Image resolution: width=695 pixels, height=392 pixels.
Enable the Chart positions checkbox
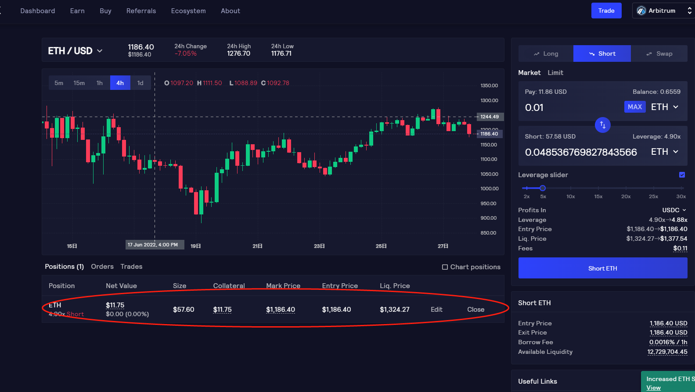(445, 267)
